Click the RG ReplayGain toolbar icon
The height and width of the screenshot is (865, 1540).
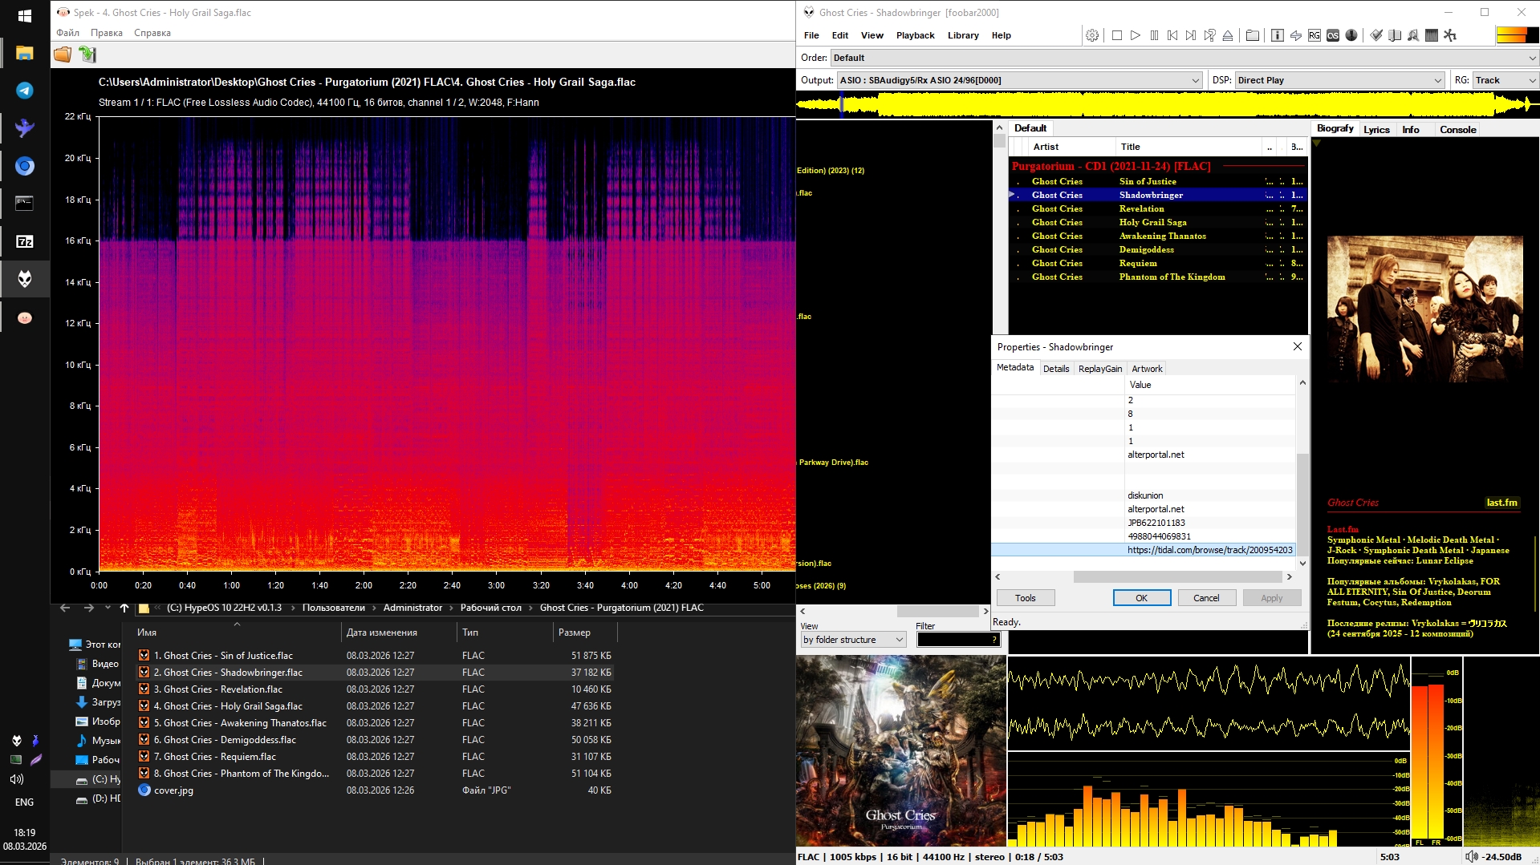1314,35
